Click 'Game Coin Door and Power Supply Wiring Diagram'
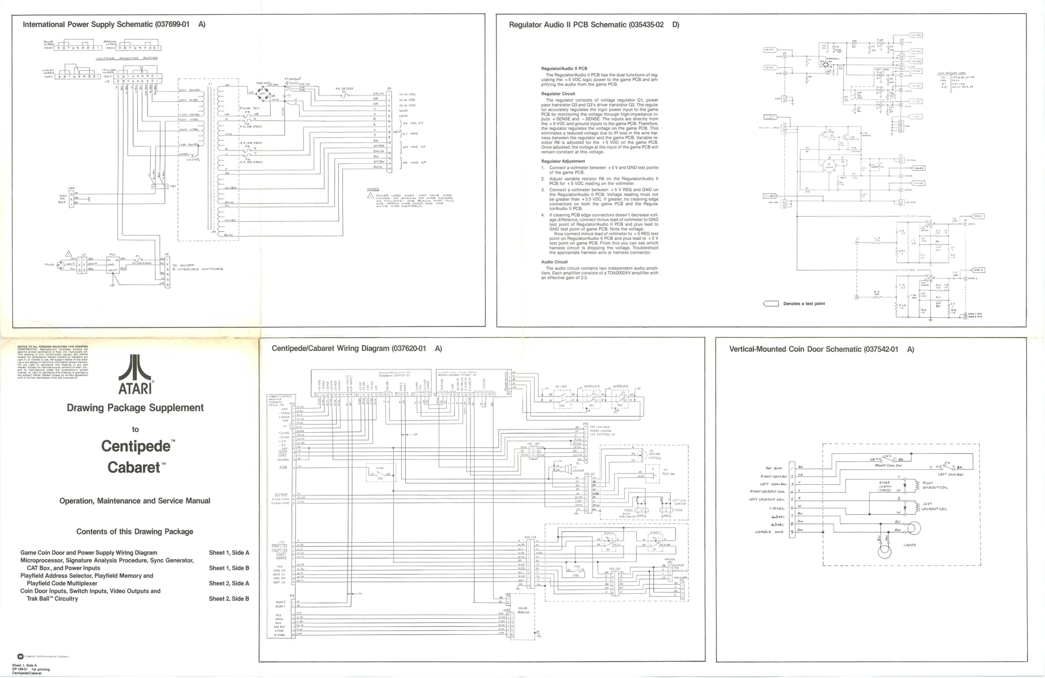The width and height of the screenshot is (1045, 678). pyautogui.click(x=89, y=553)
